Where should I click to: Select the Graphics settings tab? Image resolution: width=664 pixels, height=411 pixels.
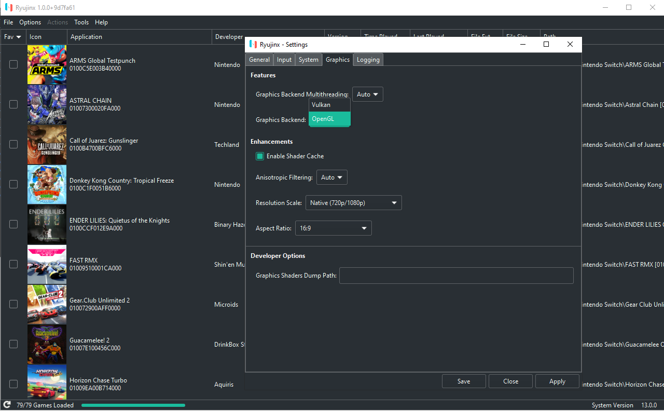point(338,60)
